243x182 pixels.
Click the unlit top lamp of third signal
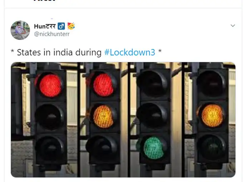(x=153, y=84)
